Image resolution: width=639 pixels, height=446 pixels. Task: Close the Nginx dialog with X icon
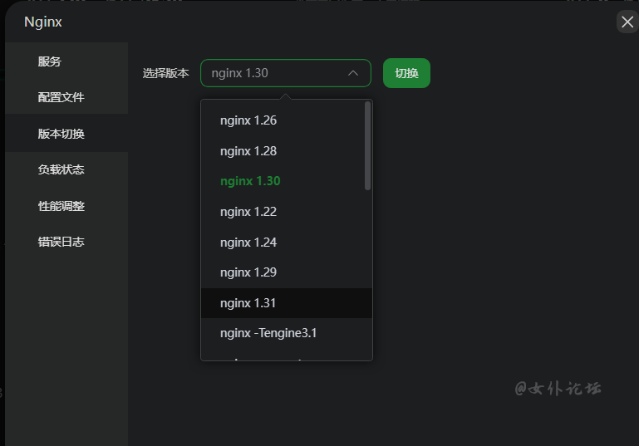(627, 22)
